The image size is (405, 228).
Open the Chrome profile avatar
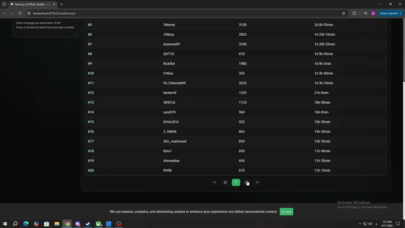[x=373, y=13]
